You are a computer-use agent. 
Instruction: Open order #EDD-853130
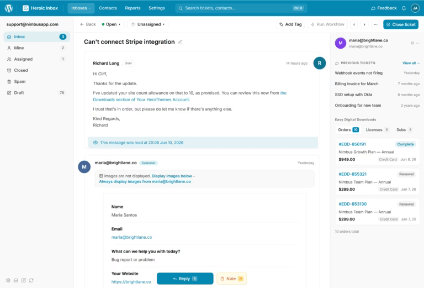[352, 204]
